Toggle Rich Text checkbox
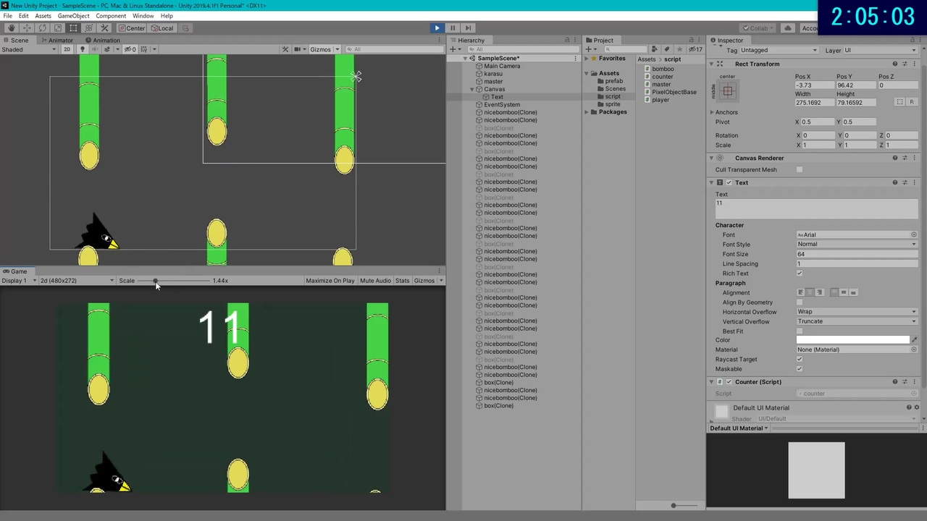Viewport: 927px width, 521px height. [x=800, y=274]
